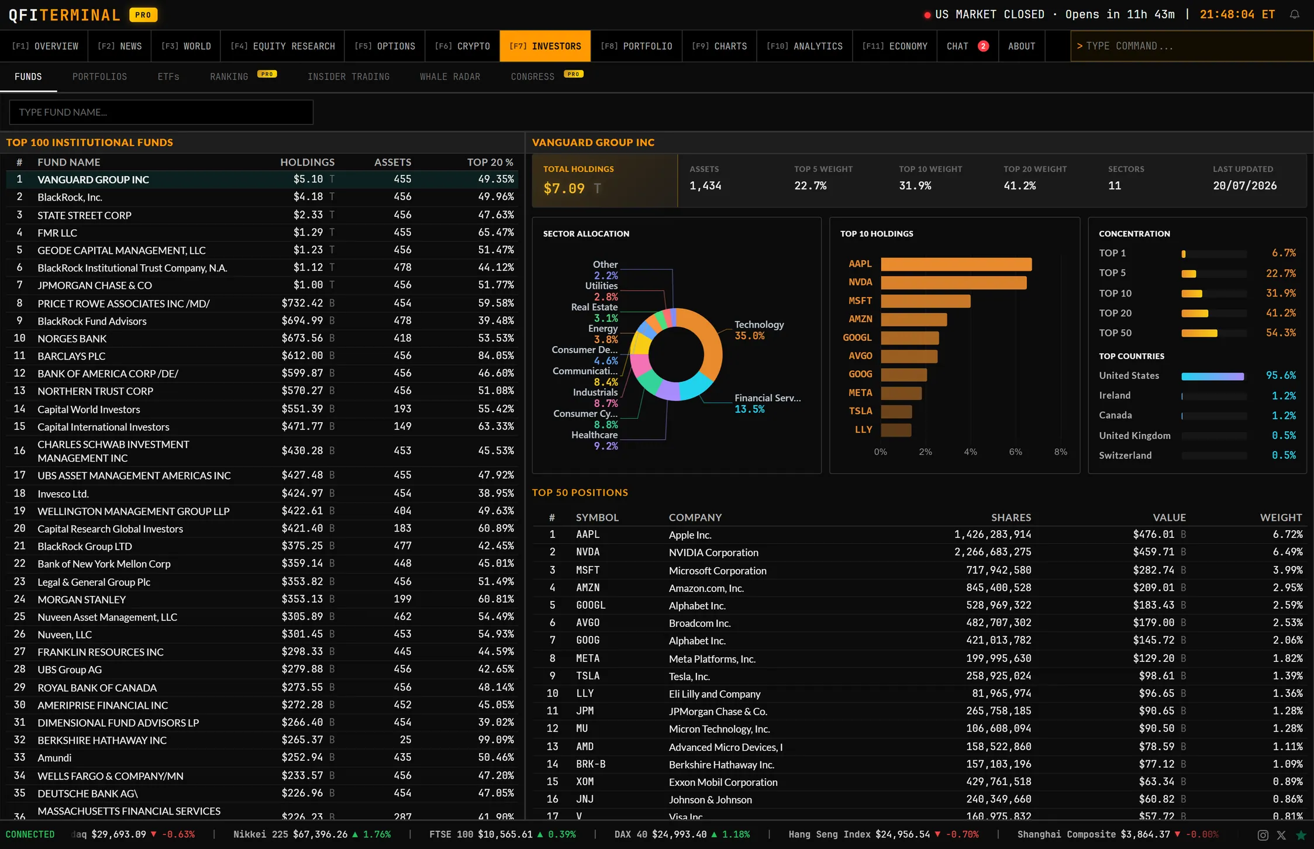Screen dimensions: 1314x849
Task: Go to the F11 Economy tab
Action: pos(895,46)
